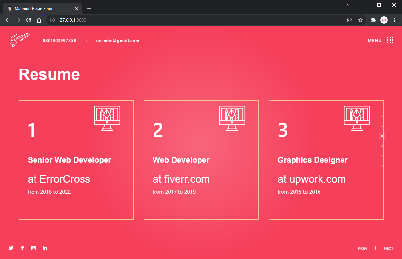402x259 pixels.
Task: Select the active third navigation dot
Action: 382,136
